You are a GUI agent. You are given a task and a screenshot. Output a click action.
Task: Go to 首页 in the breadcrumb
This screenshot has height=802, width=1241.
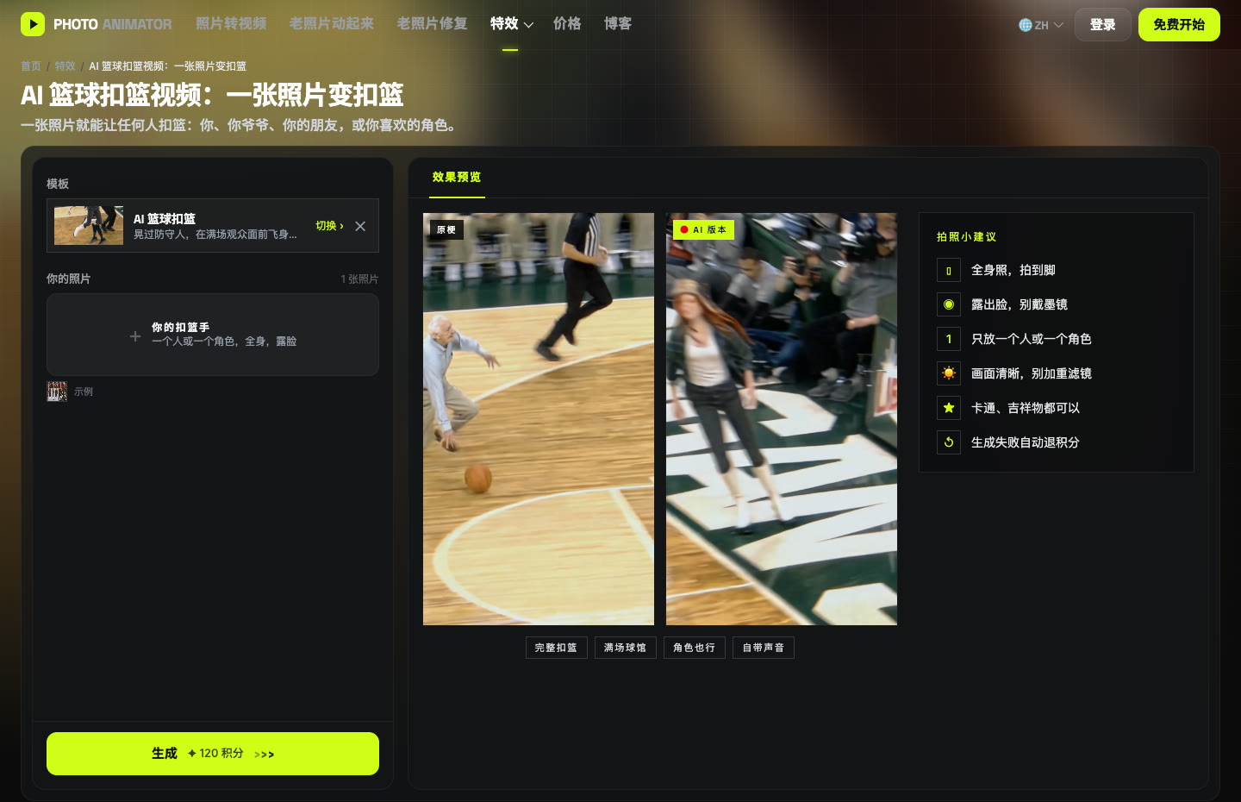tap(31, 66)
